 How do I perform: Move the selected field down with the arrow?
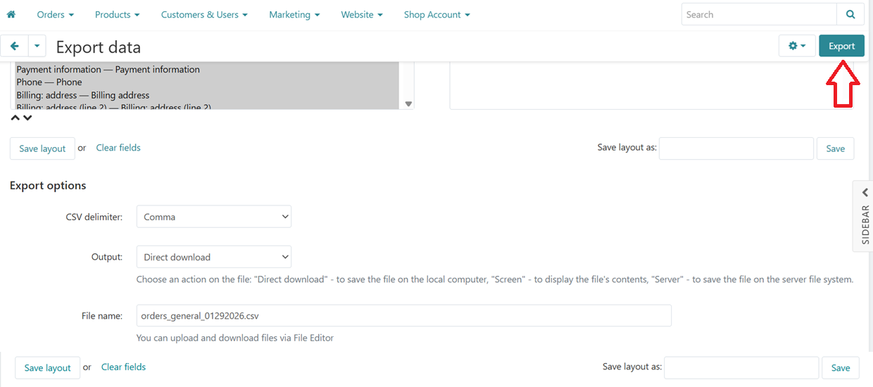[27, 118]
